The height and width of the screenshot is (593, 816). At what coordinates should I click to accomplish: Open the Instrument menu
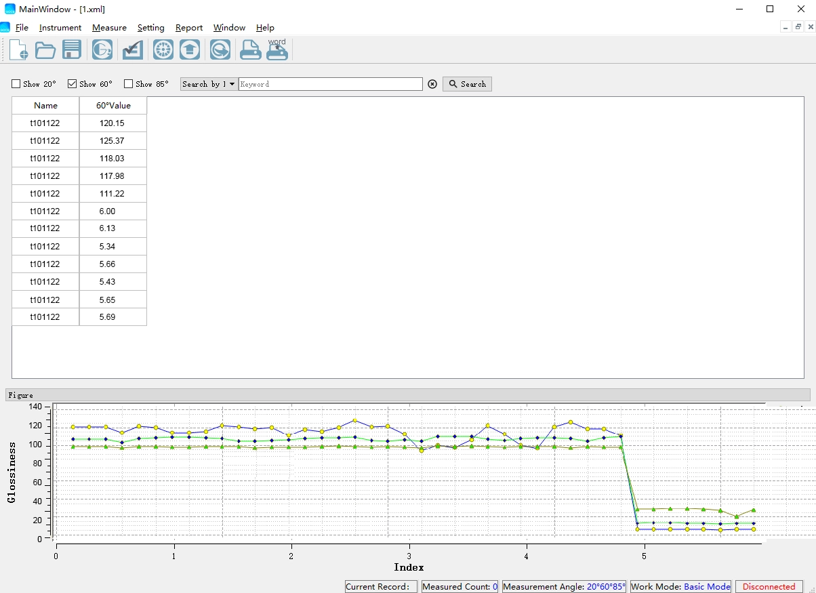[x=60, y=28]
